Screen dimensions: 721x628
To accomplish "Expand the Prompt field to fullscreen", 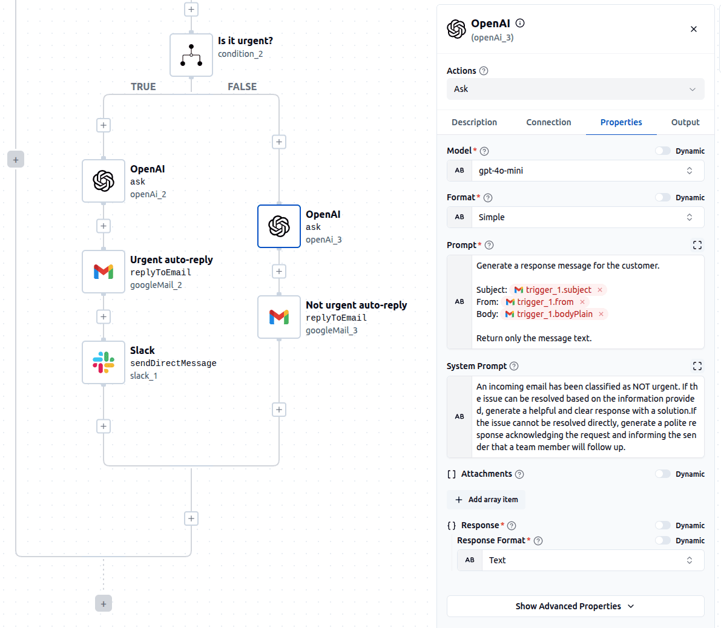I will (697, 245).
